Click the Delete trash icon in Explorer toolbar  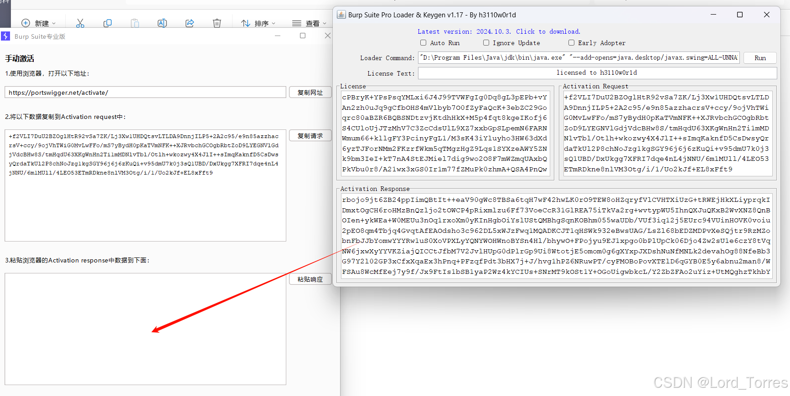217,23
